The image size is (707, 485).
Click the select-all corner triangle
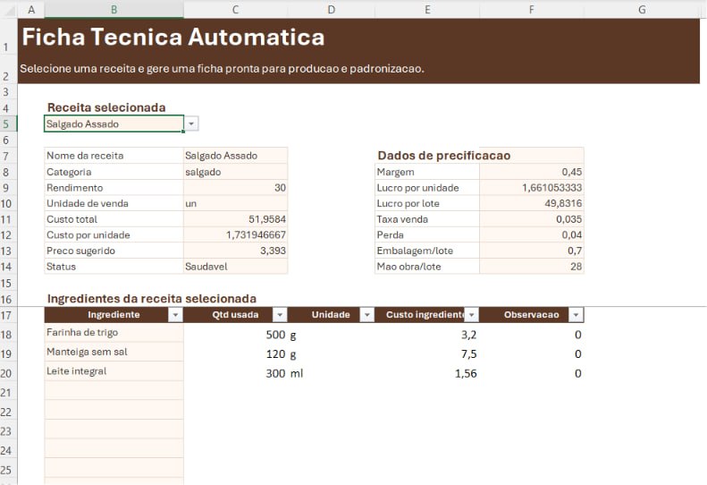[x=9, y=10]
